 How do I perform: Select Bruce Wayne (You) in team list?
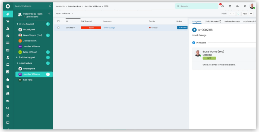[x=32, y=35]
